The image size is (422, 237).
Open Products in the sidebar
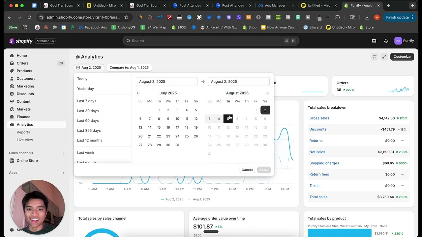(x=24, y=71)
